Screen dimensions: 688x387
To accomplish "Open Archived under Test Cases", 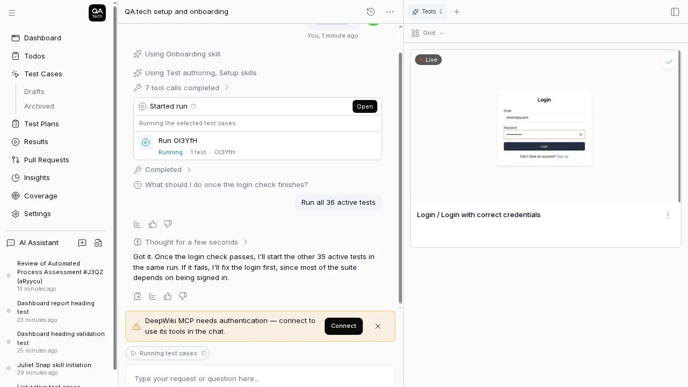I will click(x=39, y=106).
